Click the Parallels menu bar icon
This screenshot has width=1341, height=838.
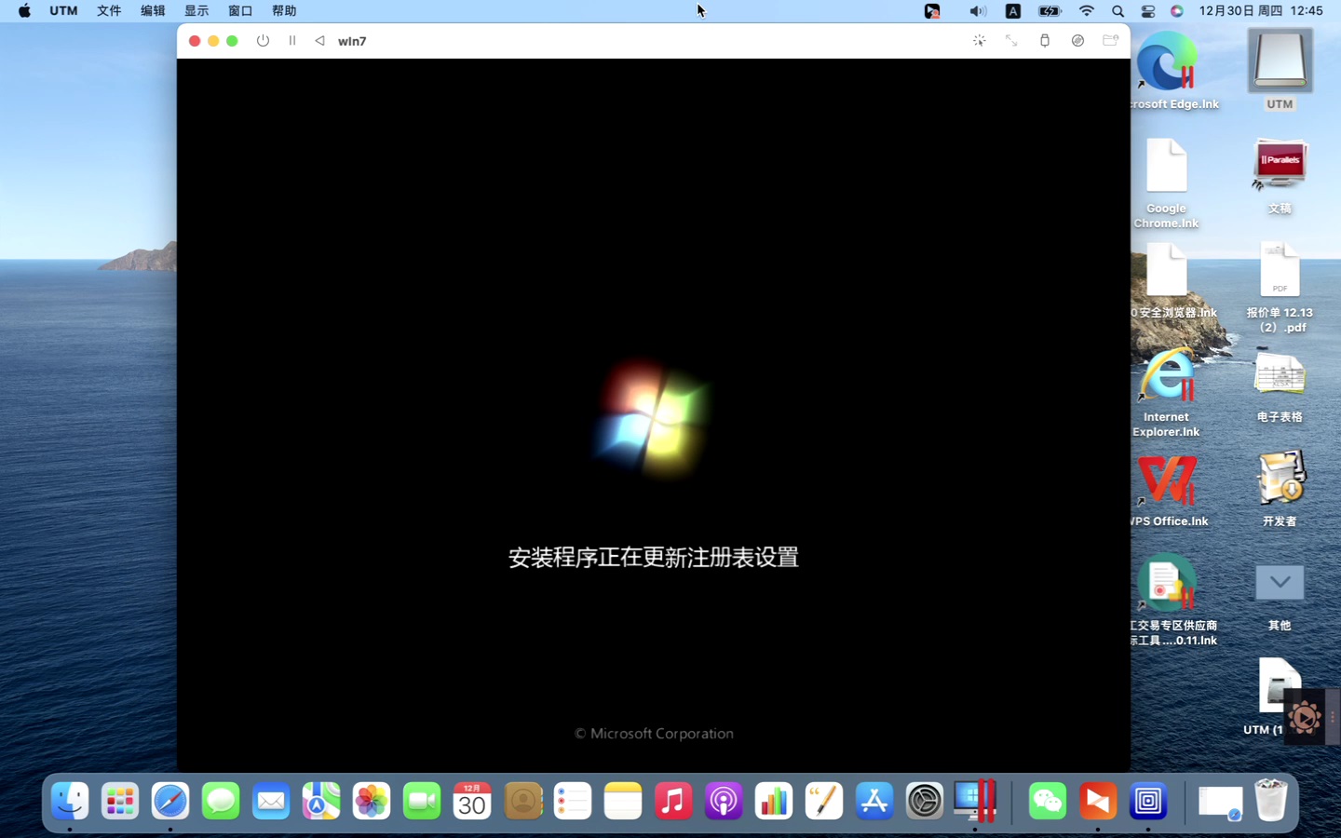(932, 11)
